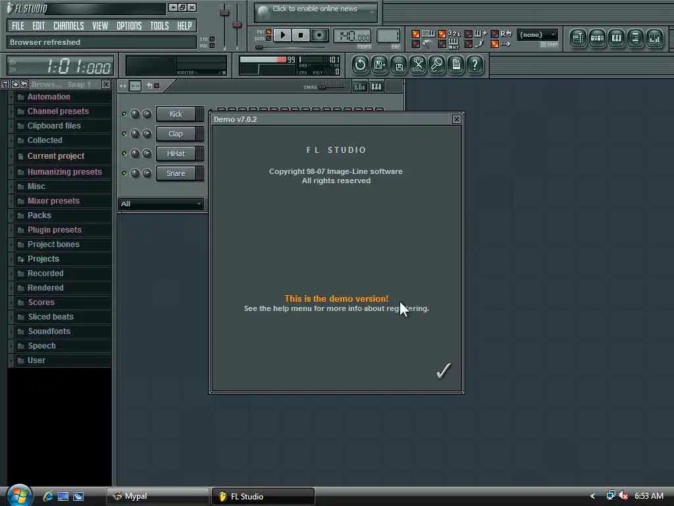Open the CHANNELS menu
The height and width of the screenshot is (506, 674).
68,26
